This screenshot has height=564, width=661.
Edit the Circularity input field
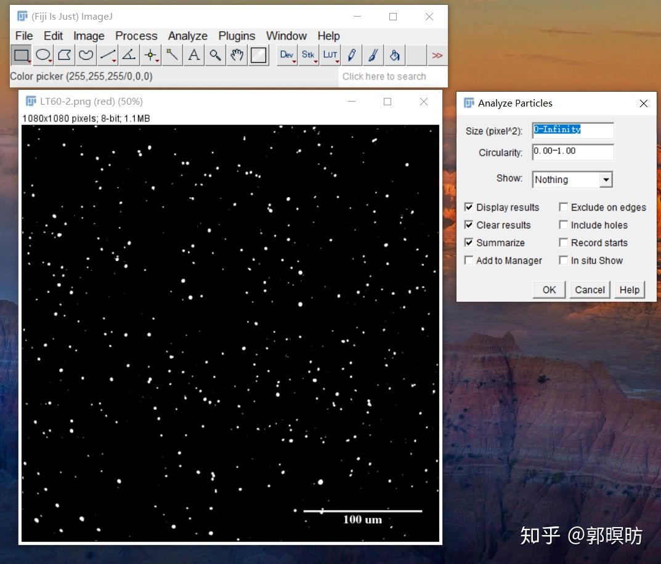click(x=572, y=152)
